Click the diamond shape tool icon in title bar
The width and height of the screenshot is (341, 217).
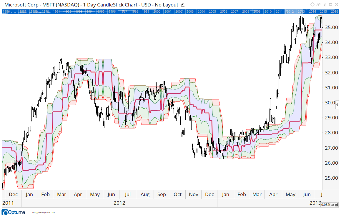[312, 4]
